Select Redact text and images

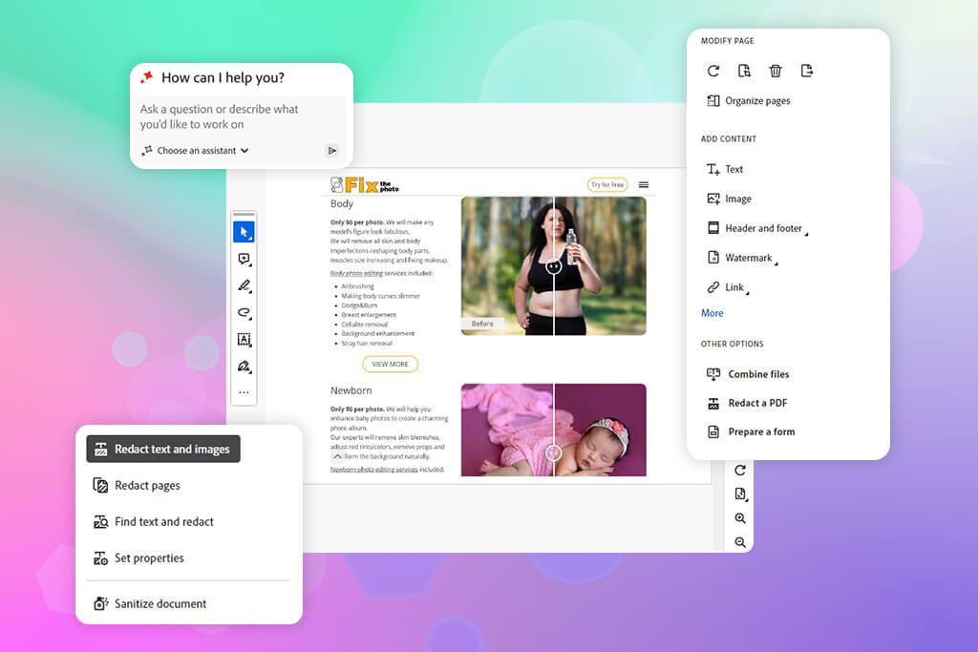[x=163, y=449]
